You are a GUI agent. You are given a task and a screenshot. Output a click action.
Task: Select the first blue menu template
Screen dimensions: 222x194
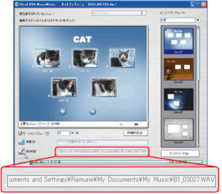(x=178, y=41)
